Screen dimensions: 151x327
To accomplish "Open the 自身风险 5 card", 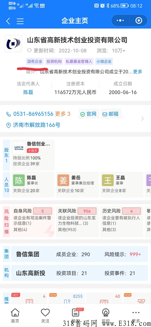I will coord(33,222).
